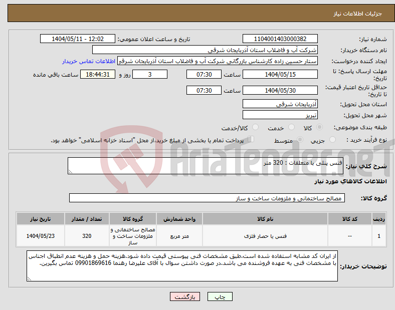The width and height of the screenshot is (395, 310).
Task: Click the اطلاعات کالاهای مورد نیاز heading
Action: tap(350, 181)
